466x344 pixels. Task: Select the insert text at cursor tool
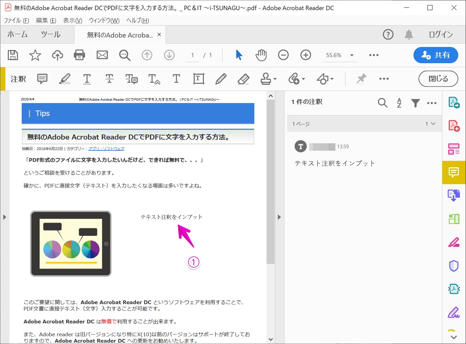tap(154, 79)
